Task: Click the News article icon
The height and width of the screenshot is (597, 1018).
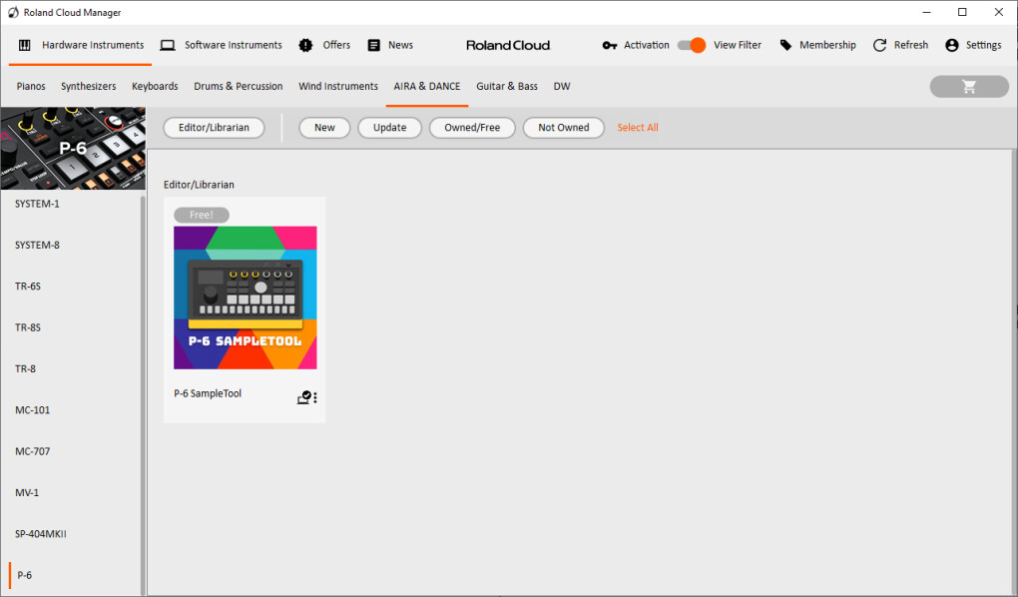Action: point(374,45)
